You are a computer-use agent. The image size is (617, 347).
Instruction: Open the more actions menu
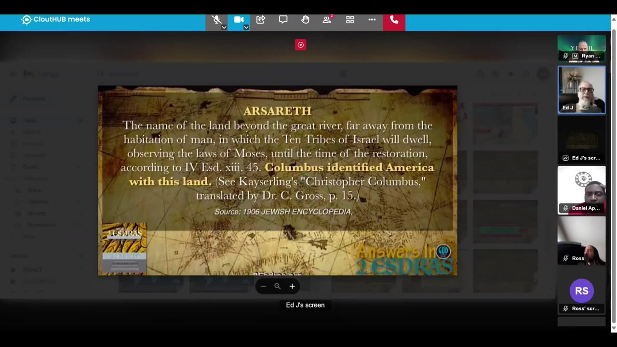pyautogui.click(x=372, y=20)
